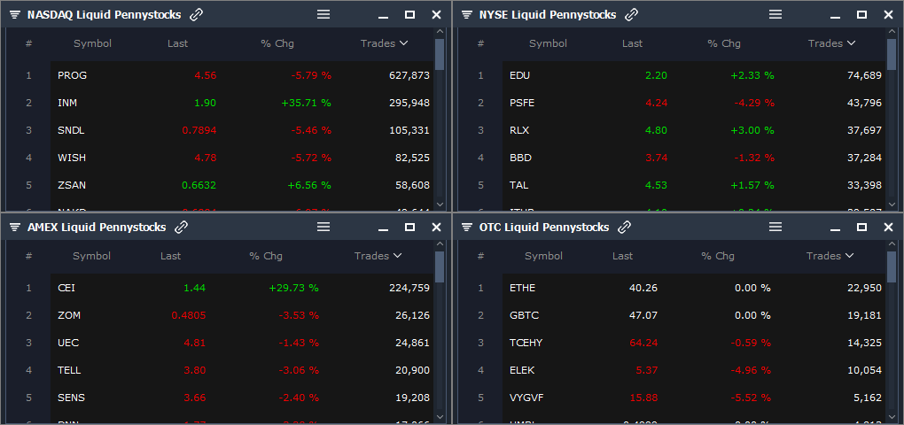
Task: Select the ZOM symbol in AMEX list
Action: pyautogui.click(x=69, y=315)
